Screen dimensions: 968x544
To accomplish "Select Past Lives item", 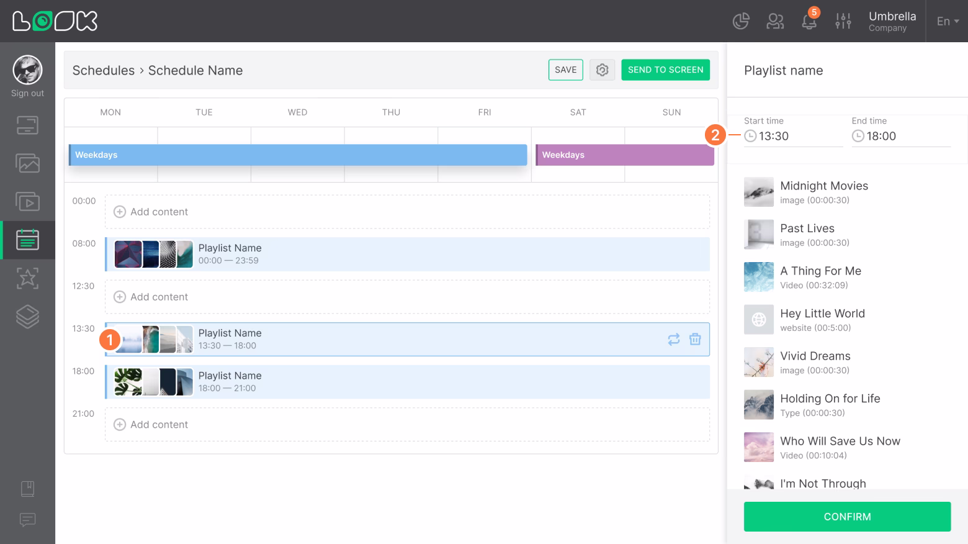I will tap(847, 235).
